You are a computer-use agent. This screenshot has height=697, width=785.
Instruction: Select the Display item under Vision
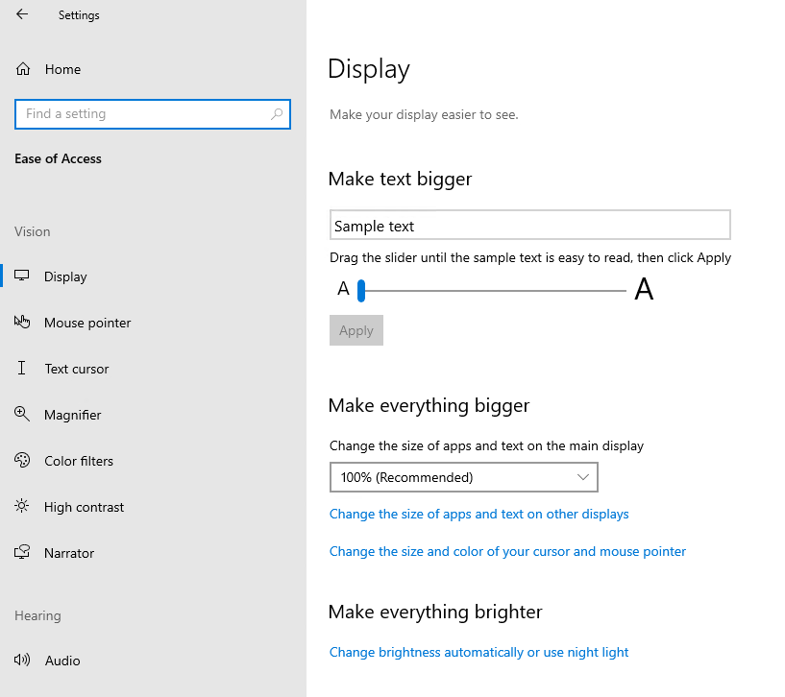(65, 276)
